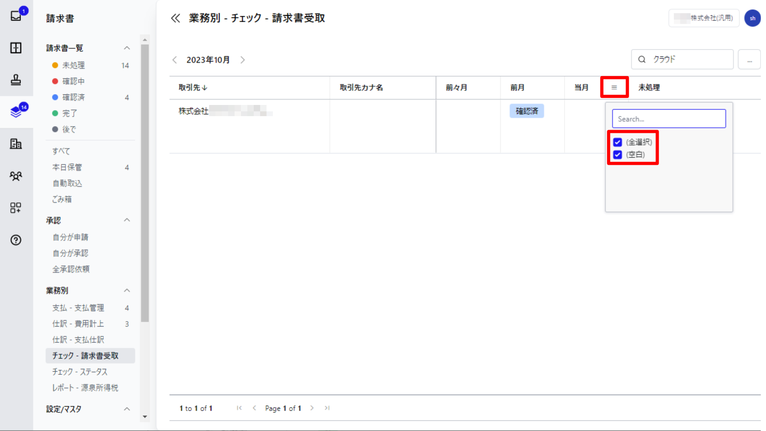Collapse the 業務別 section
This screenshot has height=431, width=766.
point(127,291)
